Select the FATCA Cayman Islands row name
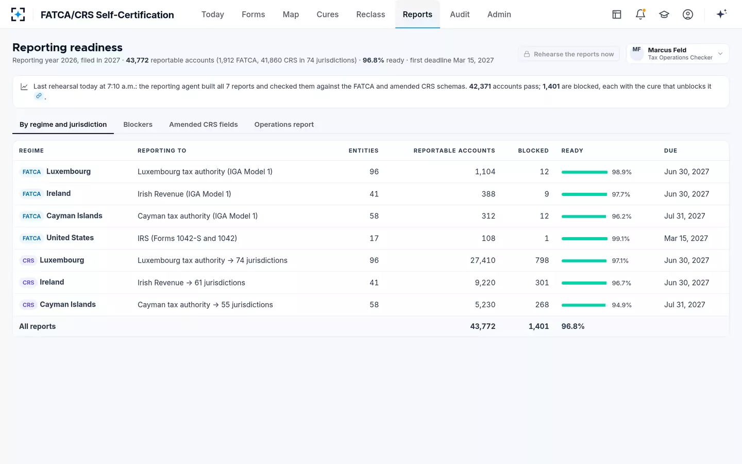 (74, 216)
